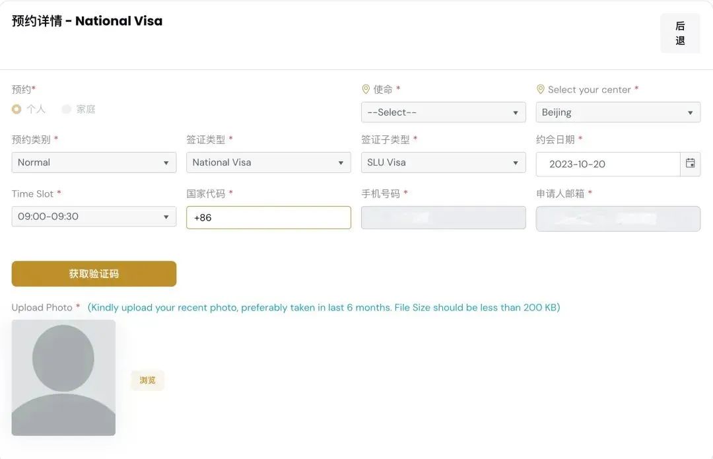Click the placeholder avatar photo image
The image size is (713, 459).
(x=63, y=378)
